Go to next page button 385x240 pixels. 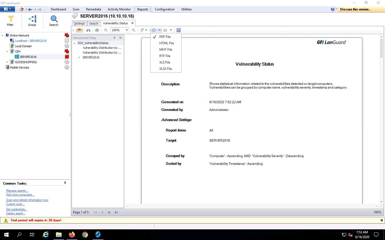coord(109,212)
